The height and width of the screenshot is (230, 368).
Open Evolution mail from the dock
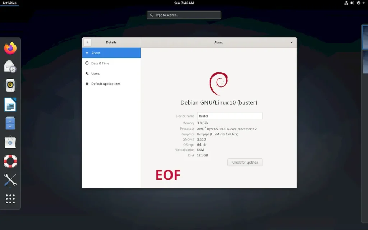pos(10,66)
